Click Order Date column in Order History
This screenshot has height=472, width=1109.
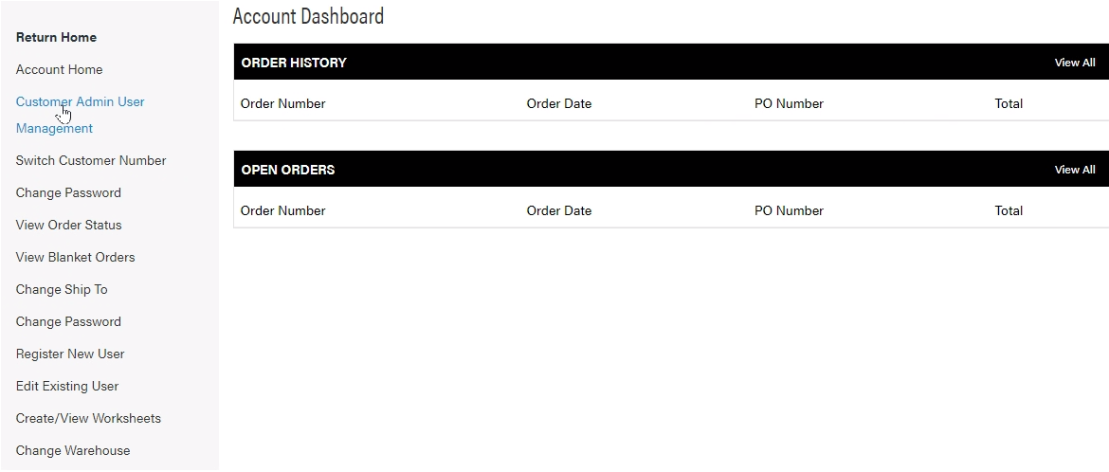(x=558, y=103)
